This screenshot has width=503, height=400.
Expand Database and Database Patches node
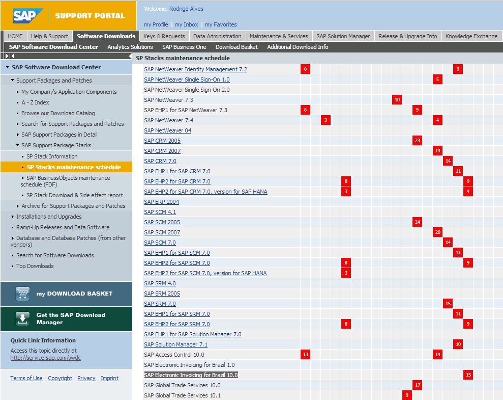[13, 238]
